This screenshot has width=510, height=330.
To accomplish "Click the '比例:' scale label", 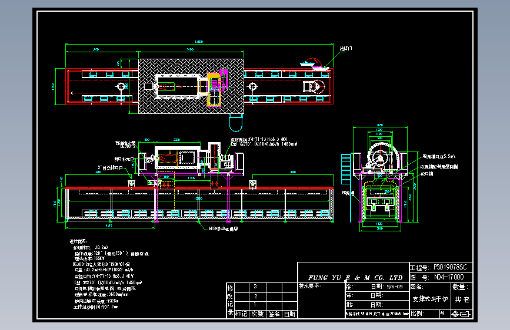I will [x=417, y=314].
